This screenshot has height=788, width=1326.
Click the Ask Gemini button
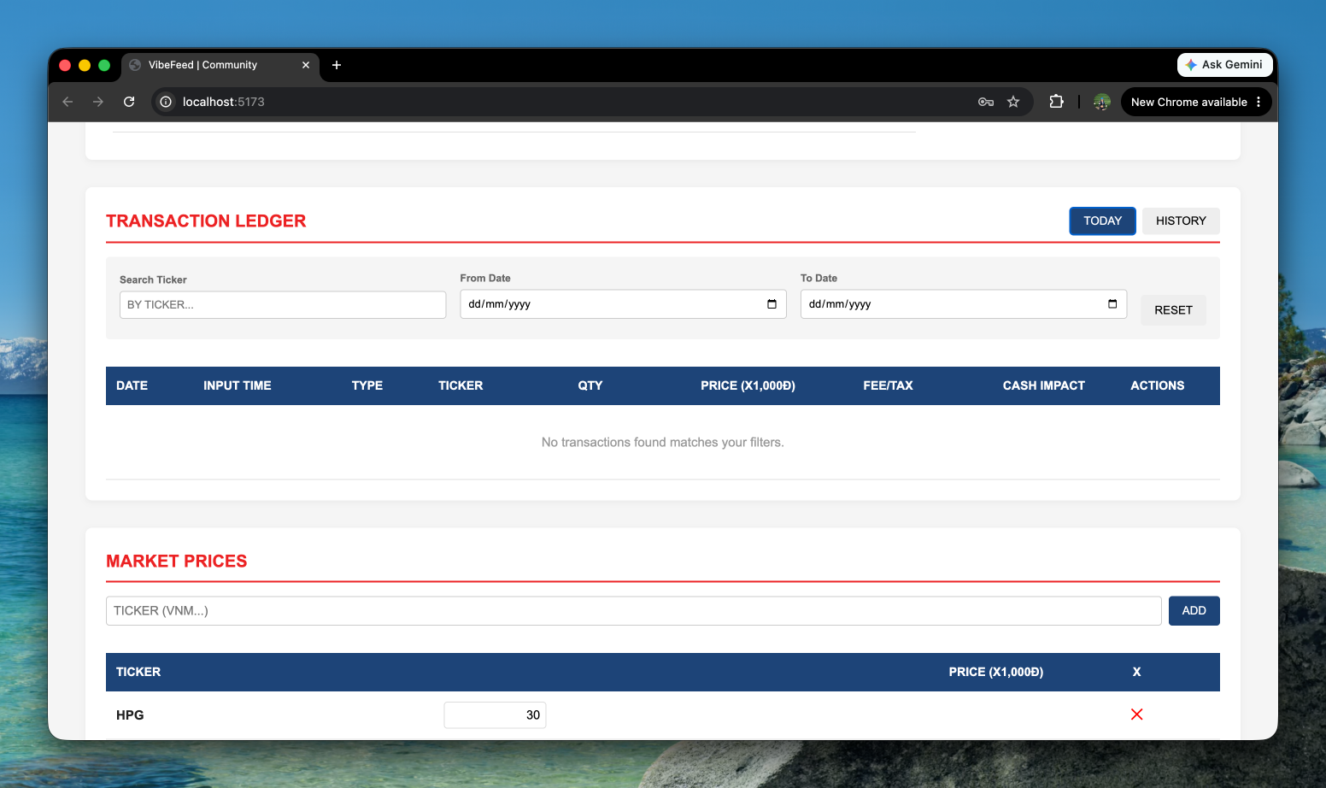coord(1224,65)
